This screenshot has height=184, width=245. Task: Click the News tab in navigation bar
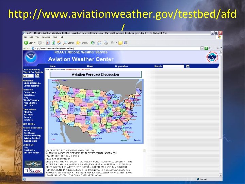[90, 66]
